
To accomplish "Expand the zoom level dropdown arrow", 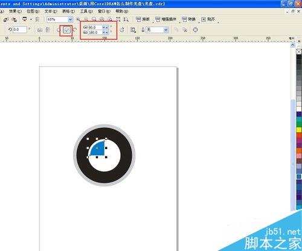I will [70, 19].
